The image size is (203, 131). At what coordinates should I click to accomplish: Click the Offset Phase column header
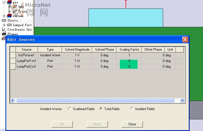pos(153,50)
